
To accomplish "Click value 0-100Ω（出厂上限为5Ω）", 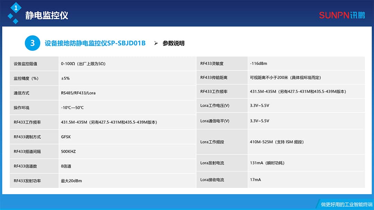I will point(83,64).
